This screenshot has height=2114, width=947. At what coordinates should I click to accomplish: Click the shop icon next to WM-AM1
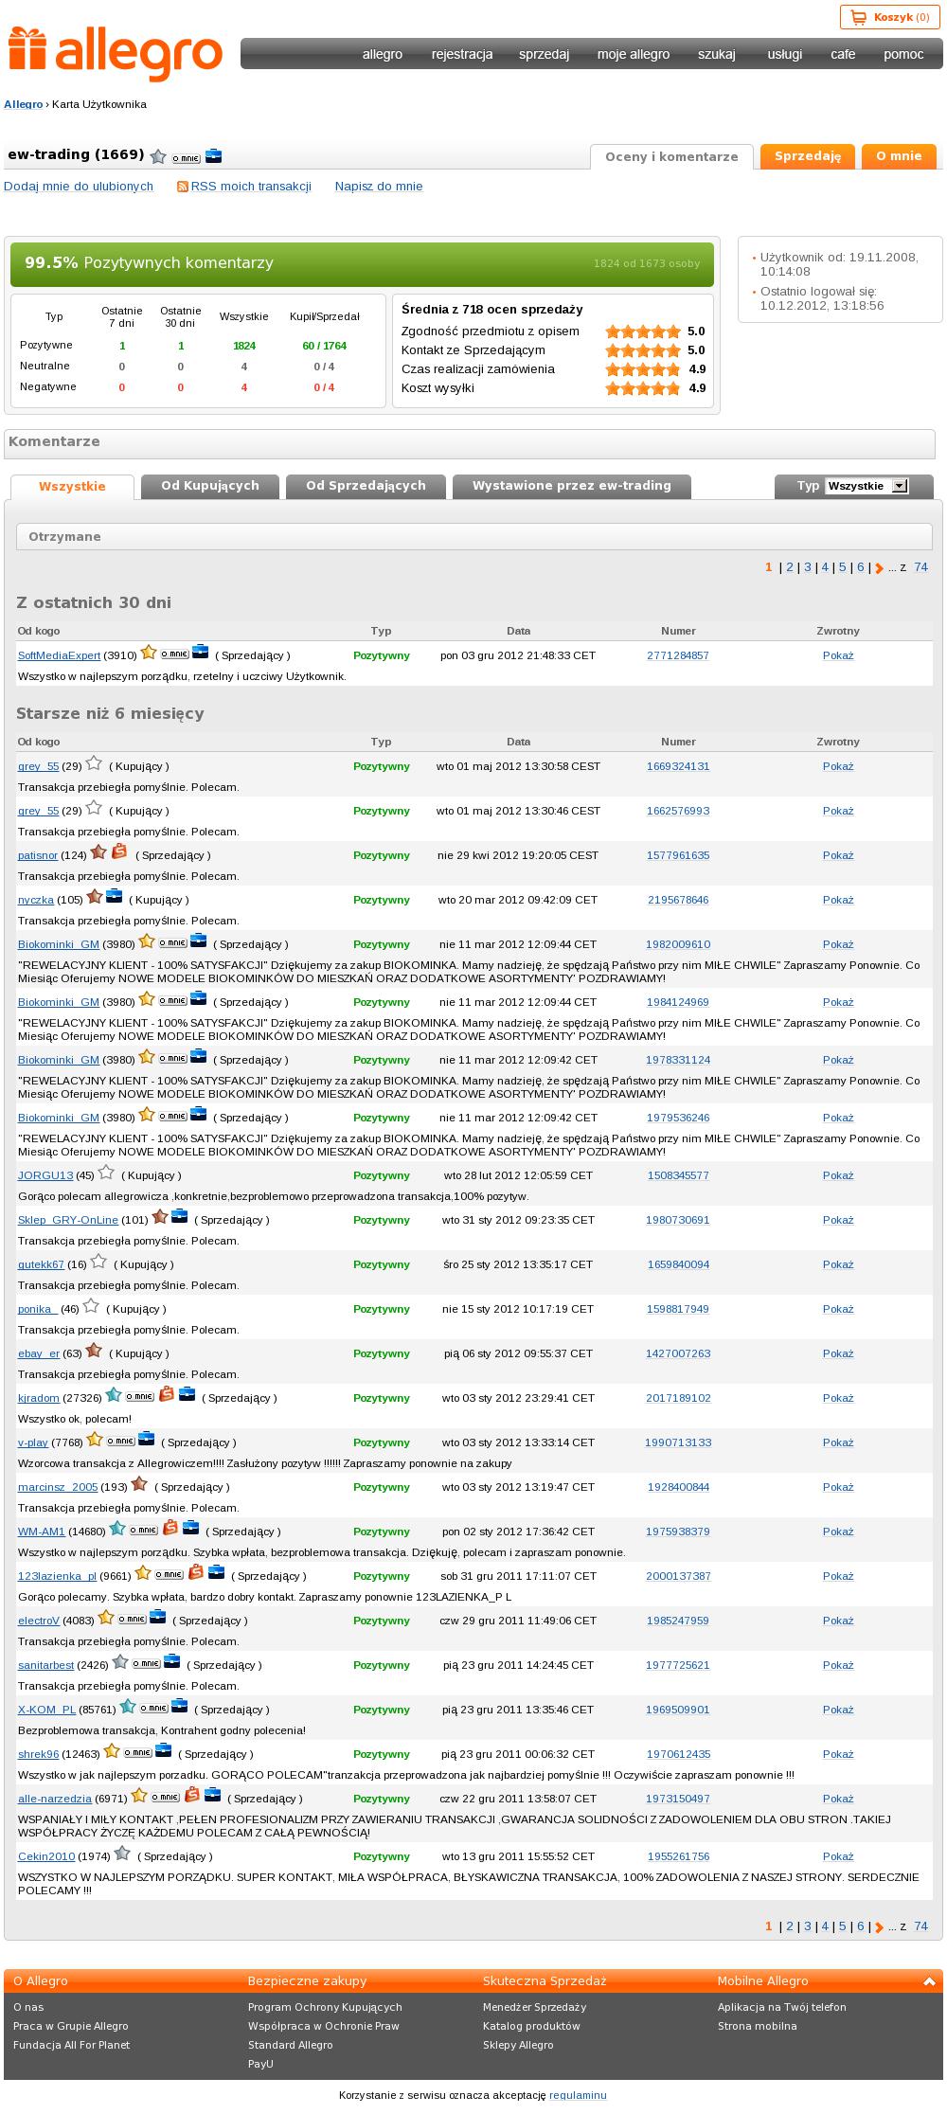coord(170,1528)
